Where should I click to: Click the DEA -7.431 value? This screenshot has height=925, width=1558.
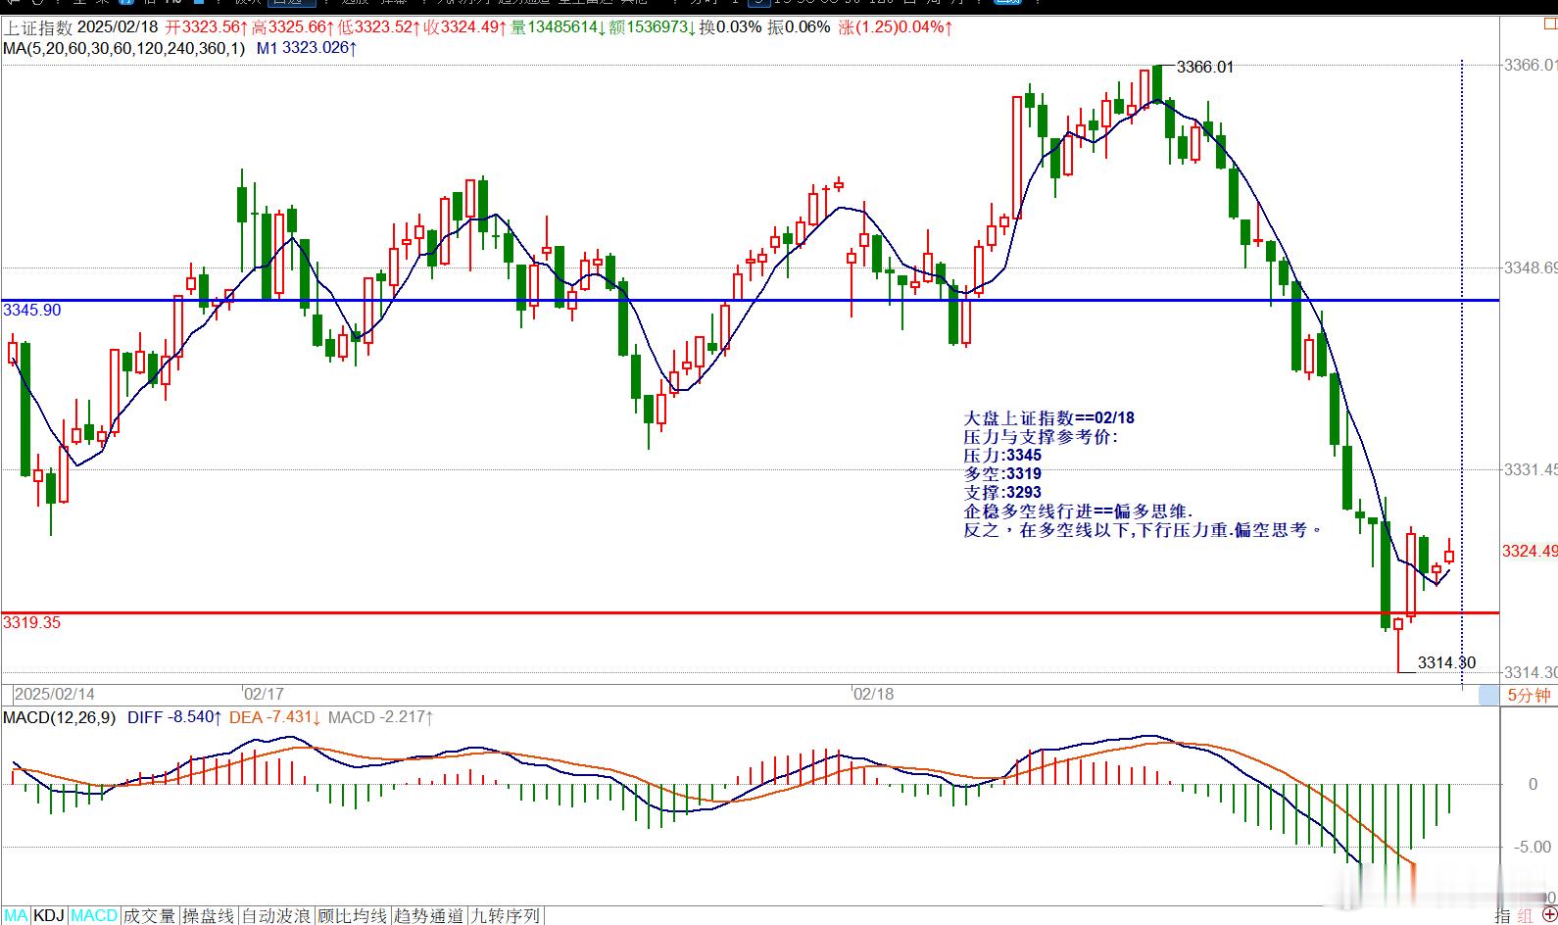275,717
